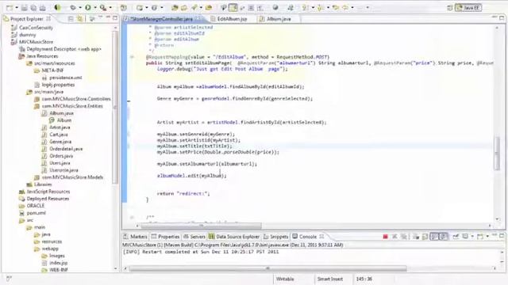Click the globe web browser icon
The height and width of the screenshot is (285, 508).
click(275, 8)
